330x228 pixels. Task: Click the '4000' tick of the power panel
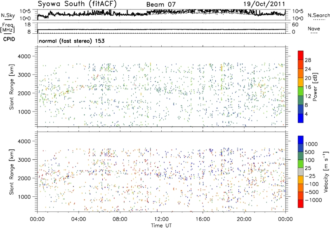24,56
